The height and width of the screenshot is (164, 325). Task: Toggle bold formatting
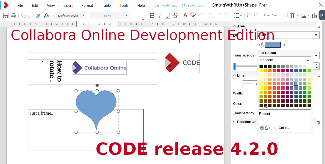coord(152,15)
